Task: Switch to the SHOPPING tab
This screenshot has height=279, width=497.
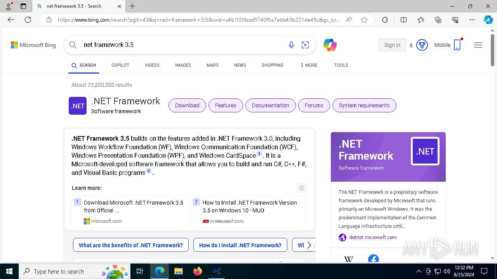Action: [x=273, y=65]
